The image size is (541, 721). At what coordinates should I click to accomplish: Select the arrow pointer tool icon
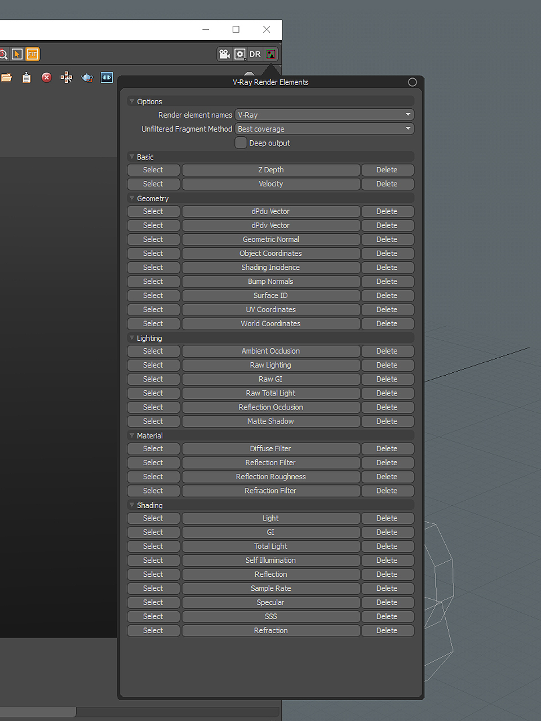tap(17, 54)
